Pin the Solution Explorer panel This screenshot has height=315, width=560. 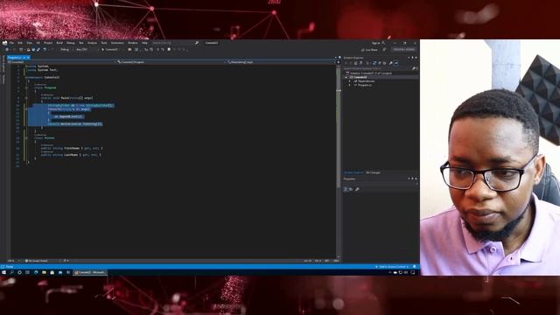(412, 58)
